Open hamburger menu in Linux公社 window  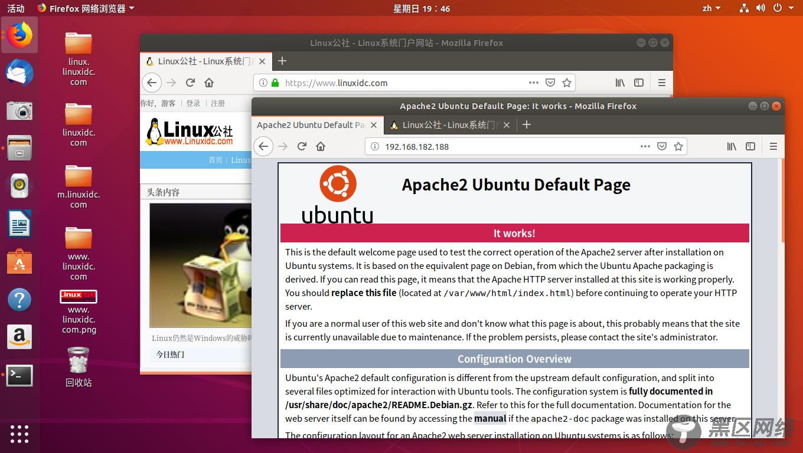(x=661, y=83)
